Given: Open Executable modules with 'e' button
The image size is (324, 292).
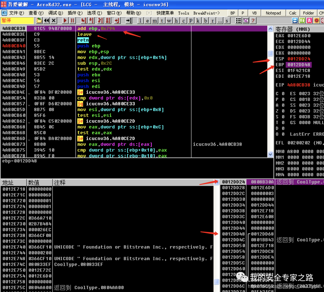Looking at the screenshot, I should tap(148, 20).
